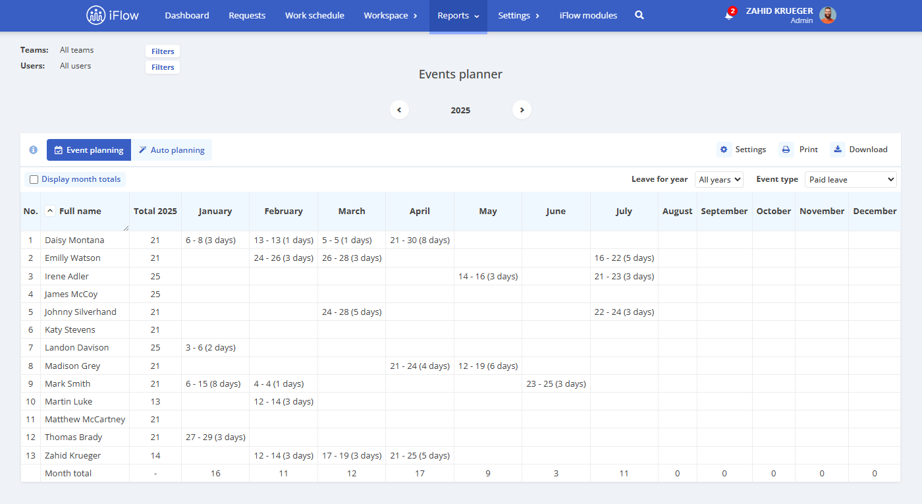This screenshot has height=504, width=922.
Task: Click Martin Luke's February 12 - 14 entry
Action: point(284,402)
